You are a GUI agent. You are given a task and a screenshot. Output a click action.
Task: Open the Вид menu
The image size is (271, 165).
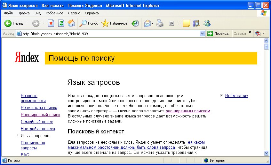tap(37, 13)
